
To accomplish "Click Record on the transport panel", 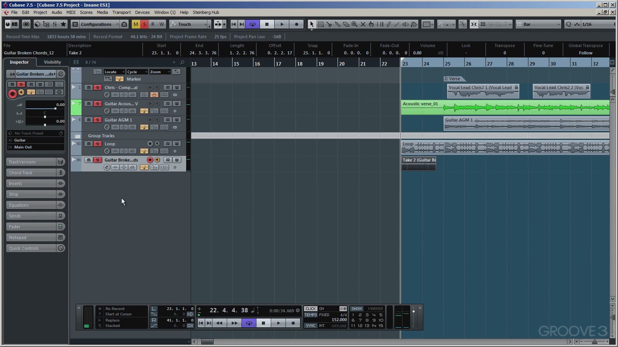I will (x=293, y=323).
